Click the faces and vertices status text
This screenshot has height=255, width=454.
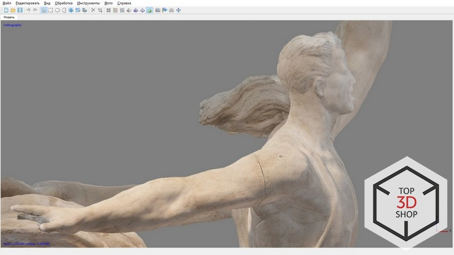(27, 244)
